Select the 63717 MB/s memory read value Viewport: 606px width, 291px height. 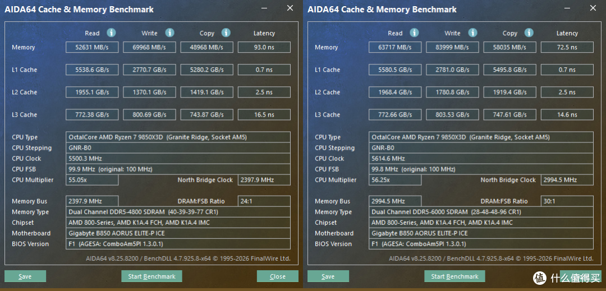click(x=395, y=48)
